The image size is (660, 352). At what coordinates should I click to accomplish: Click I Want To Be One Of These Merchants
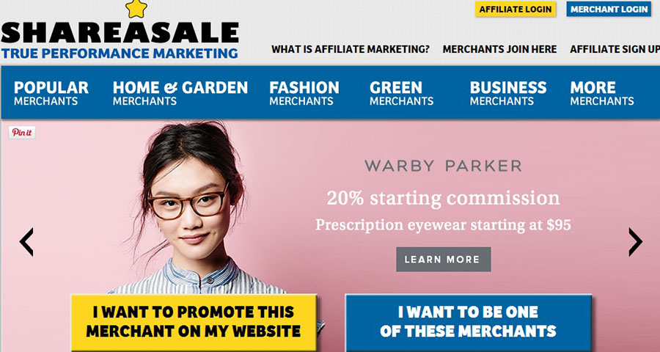468,322
